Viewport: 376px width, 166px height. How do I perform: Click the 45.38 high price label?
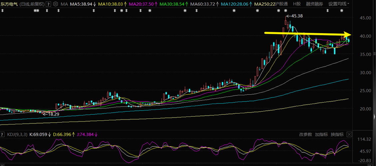pos(297,16)
